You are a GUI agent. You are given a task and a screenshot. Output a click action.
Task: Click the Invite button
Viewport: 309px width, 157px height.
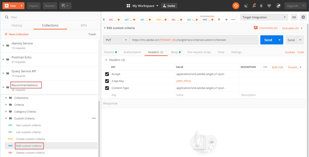(x=169, y=6)
